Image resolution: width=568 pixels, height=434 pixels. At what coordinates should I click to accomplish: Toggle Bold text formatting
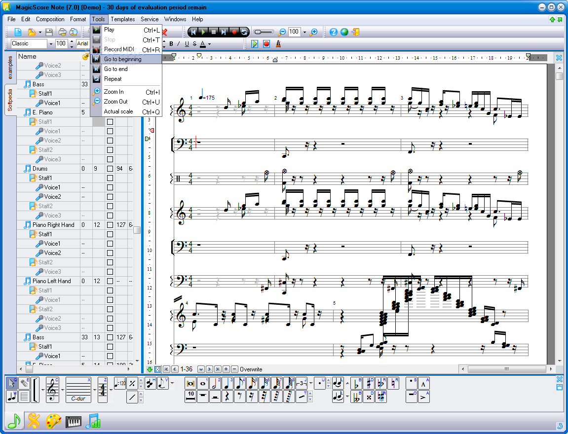(x=171, y=44)
